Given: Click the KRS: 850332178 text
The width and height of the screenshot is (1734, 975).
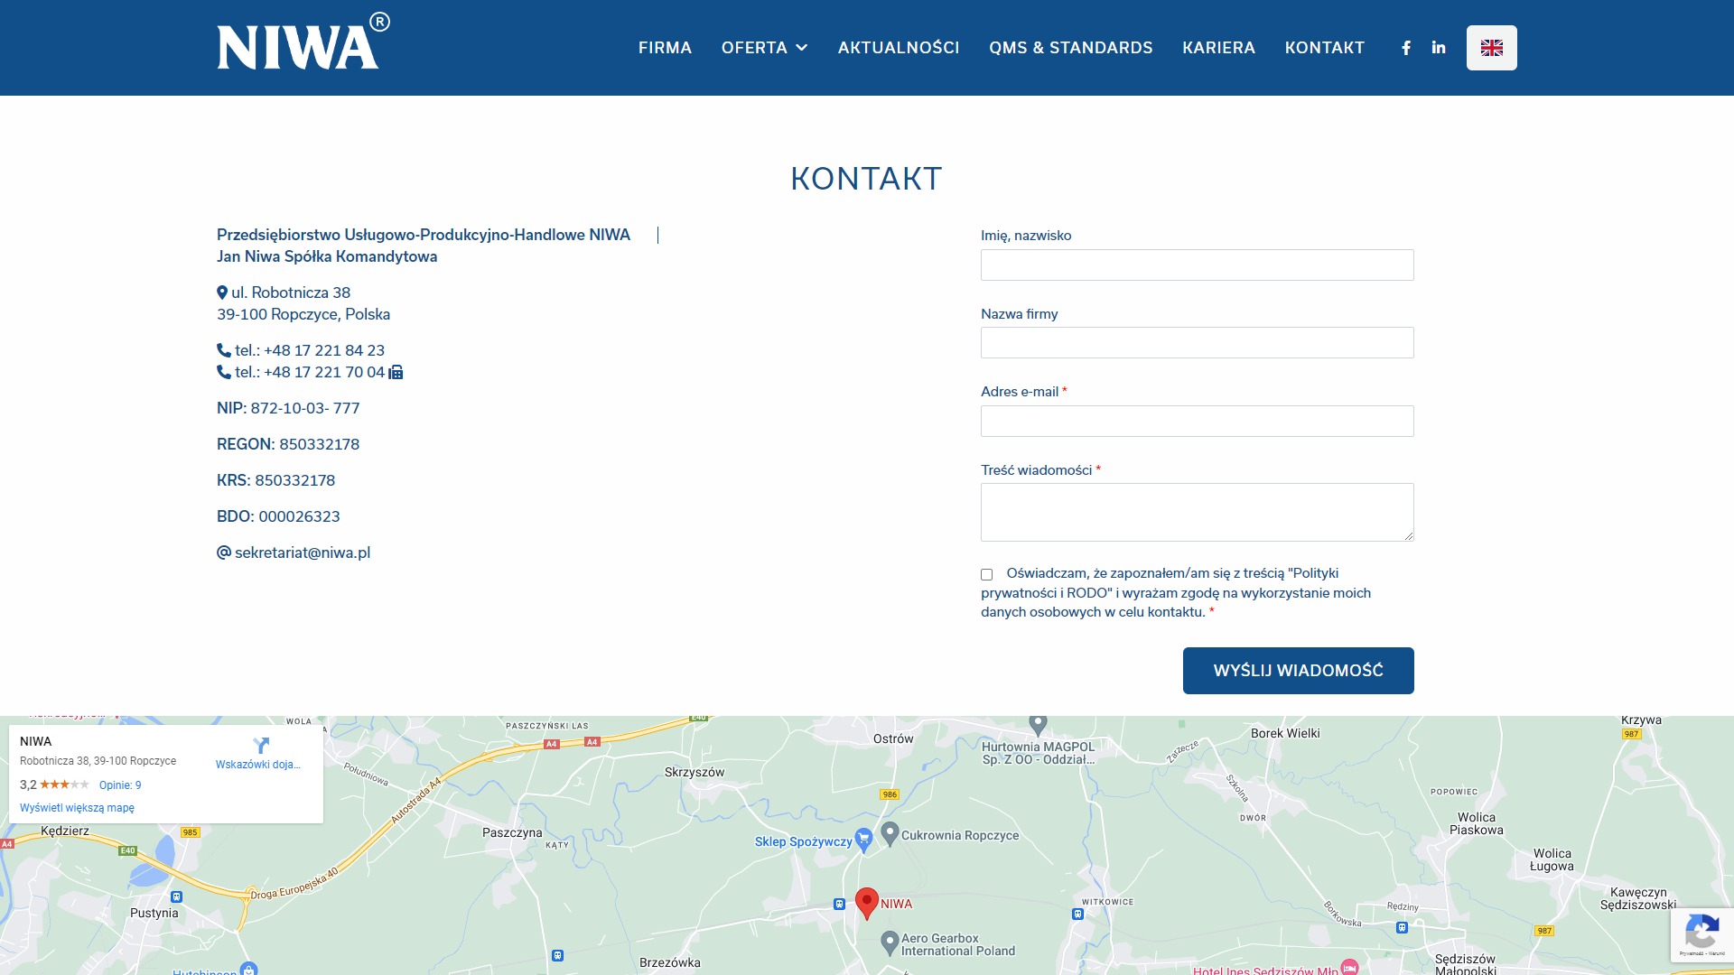Looking at the screenshot, I should click(x=275, y=480).
